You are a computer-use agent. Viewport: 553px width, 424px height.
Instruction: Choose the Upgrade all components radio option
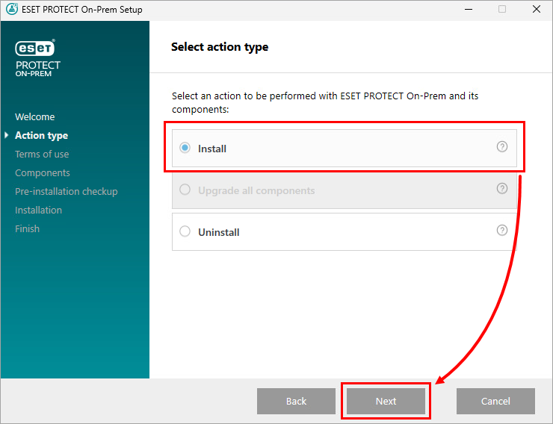185,190
